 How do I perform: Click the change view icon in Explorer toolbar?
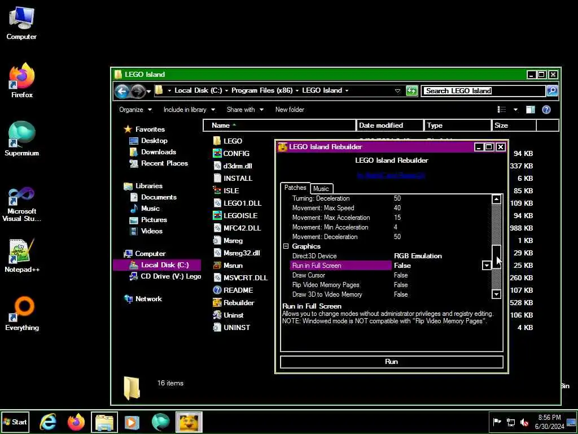(502, 109)
